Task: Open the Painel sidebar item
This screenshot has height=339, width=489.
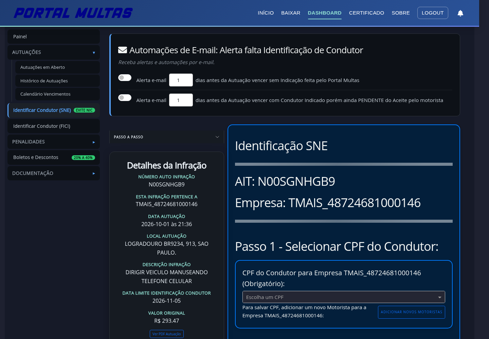Action: click(54, 37)
